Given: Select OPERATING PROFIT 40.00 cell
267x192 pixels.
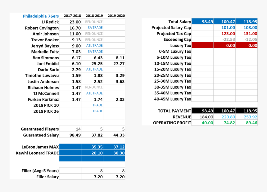Looking at the screenshot, I should [202, 123].
